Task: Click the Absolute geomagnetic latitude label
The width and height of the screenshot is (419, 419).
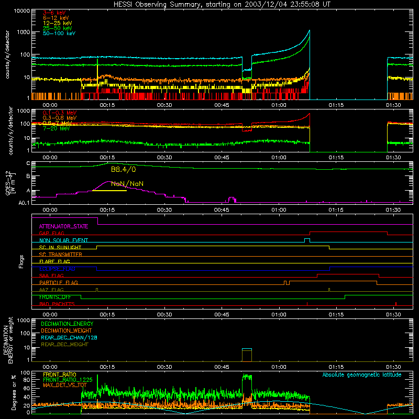Action: coord(362,374)
